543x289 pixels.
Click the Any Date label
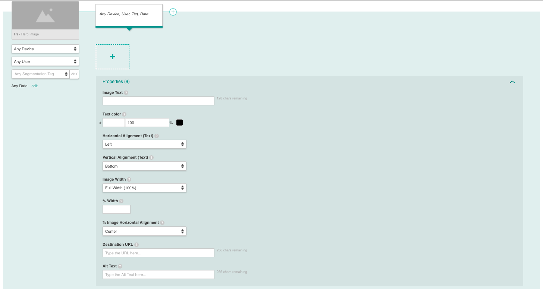click(19, 86)
